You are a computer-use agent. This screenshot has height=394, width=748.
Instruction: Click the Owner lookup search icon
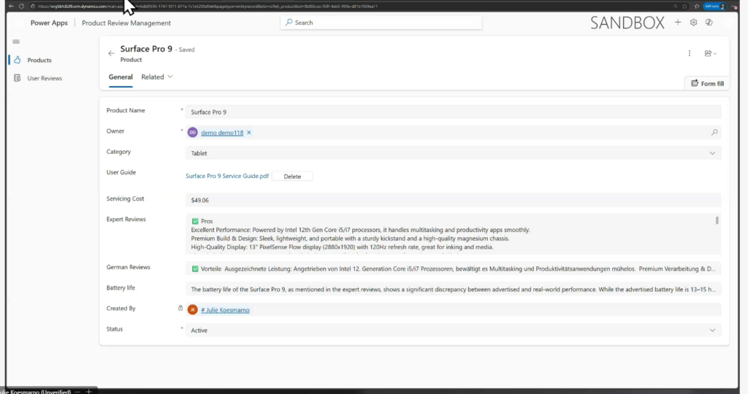coord(714,133)
